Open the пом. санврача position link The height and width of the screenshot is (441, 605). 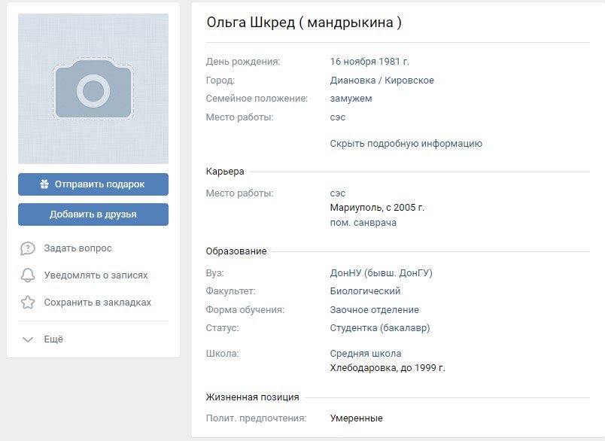pos(363,223)
